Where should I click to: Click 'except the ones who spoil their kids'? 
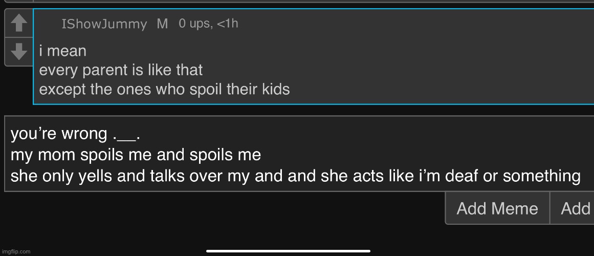164,90
